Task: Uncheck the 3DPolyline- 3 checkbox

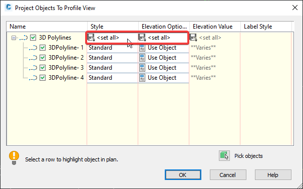Action: 43,68
